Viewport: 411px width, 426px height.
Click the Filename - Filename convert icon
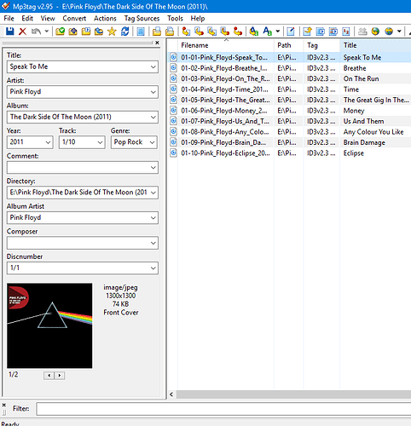211,32
